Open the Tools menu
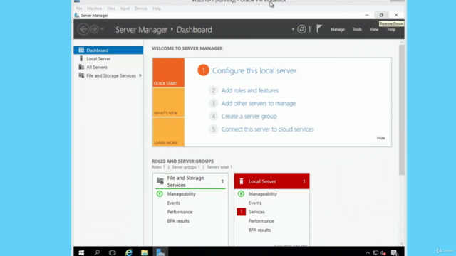This screenshot has height=256, width=456. [357, 29]
